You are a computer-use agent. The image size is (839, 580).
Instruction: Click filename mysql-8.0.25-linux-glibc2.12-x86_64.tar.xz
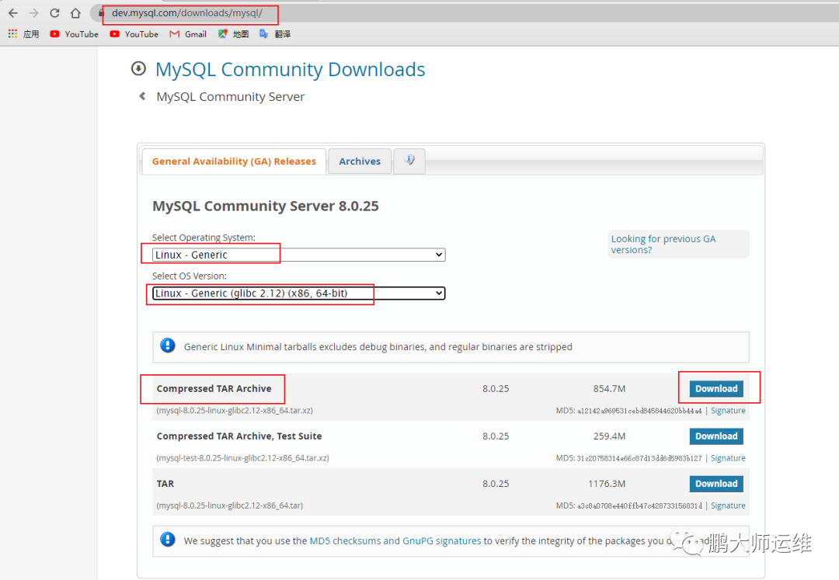tap(235, 411)
